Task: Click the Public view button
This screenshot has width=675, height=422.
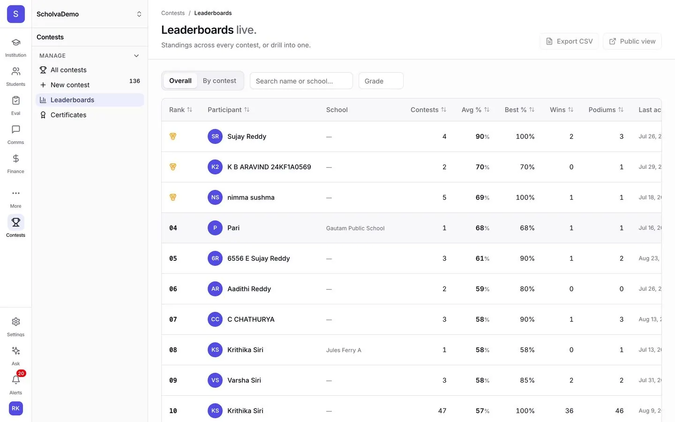Action: (x=632, y=41)
